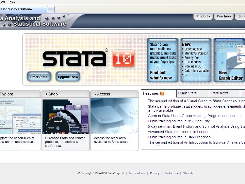Click the copyright StataCorp LP text
This screenshot has height=184, width=245.
101,173
